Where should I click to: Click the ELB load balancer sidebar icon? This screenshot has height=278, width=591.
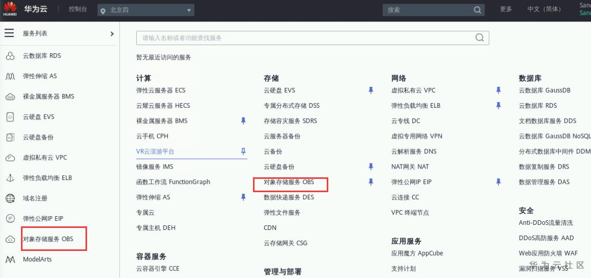point(10,178)
